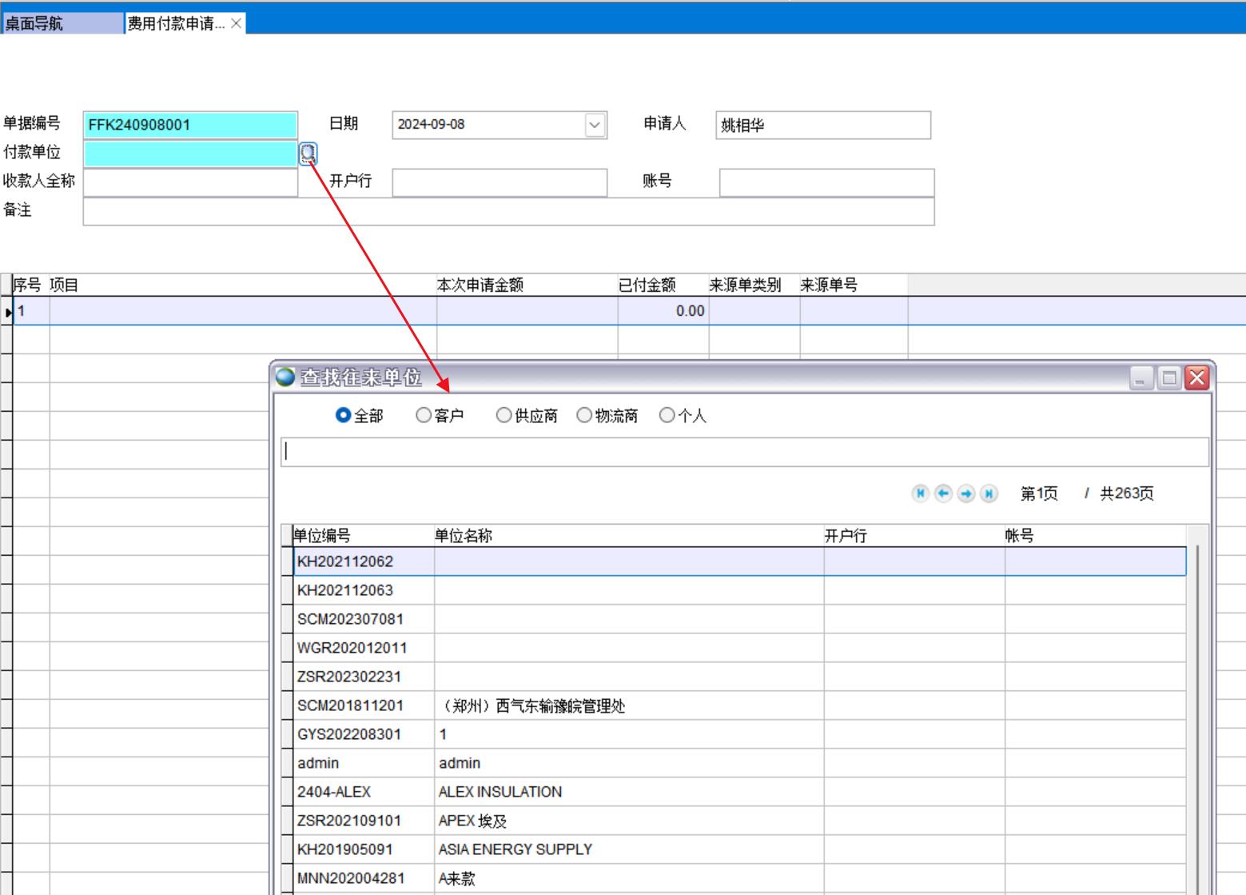Go to previous page of results
The width and height of the screenshot is (1246, 895).
943,493
